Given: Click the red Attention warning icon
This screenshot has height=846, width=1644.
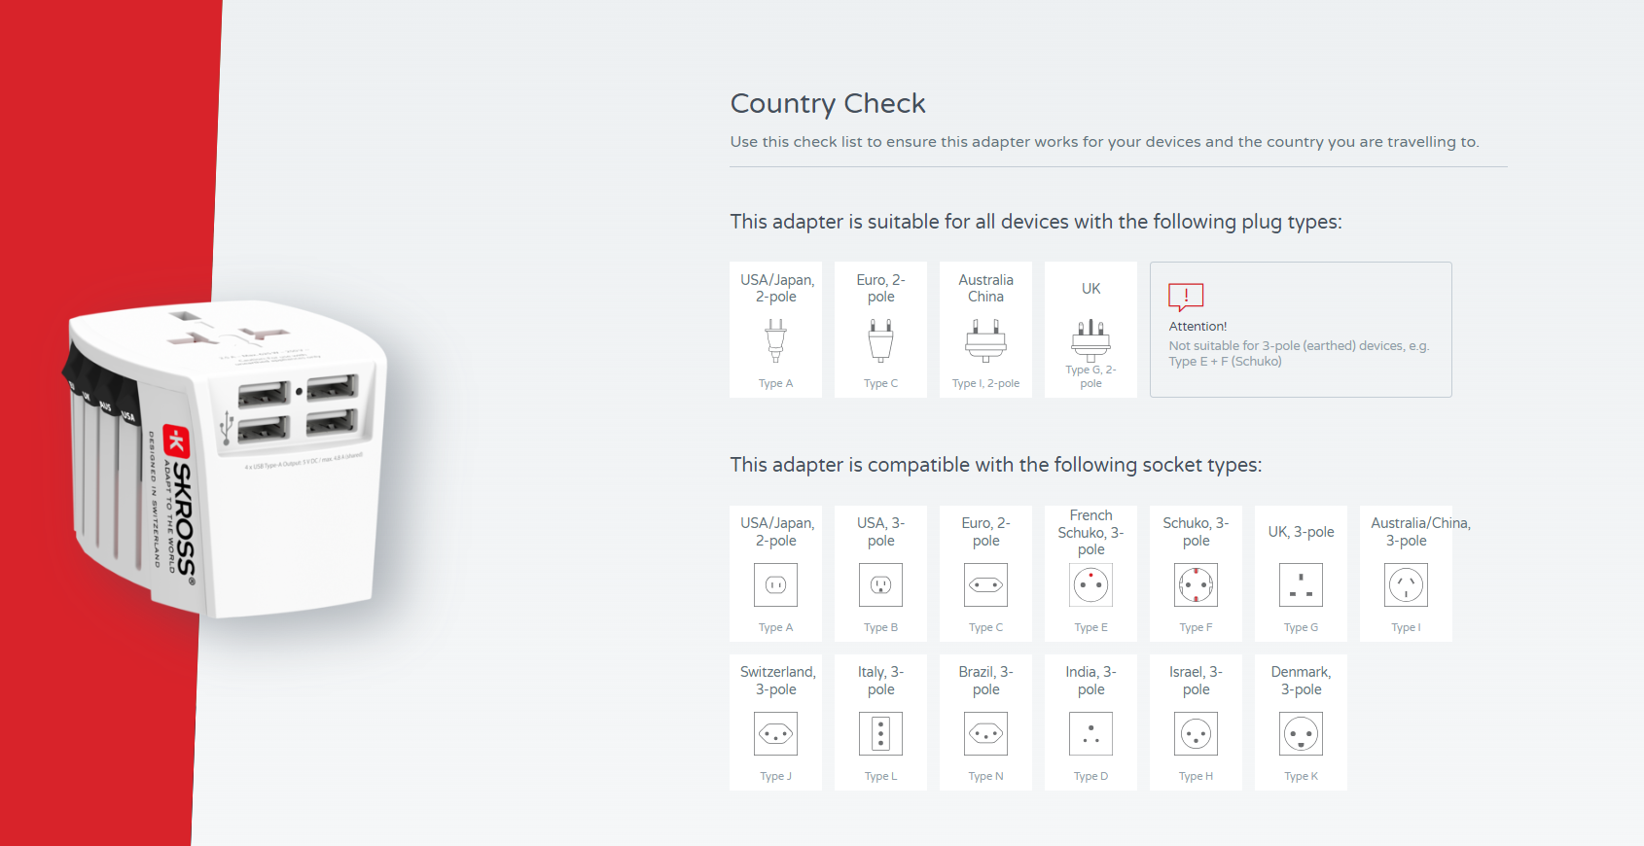Looking at the screenshot, I should click(1186, 297).
